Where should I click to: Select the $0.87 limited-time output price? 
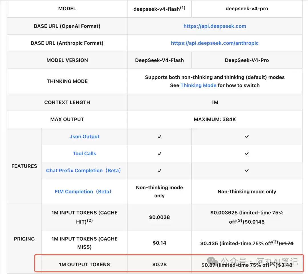pyautogui.click(x=247, y=265)
